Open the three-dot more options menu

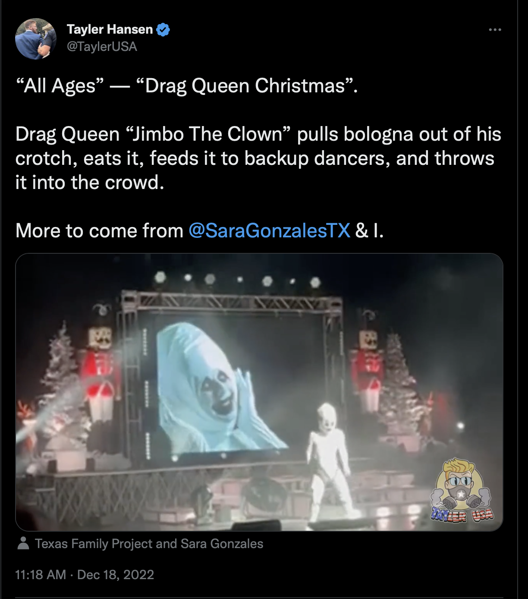point(495,30)
